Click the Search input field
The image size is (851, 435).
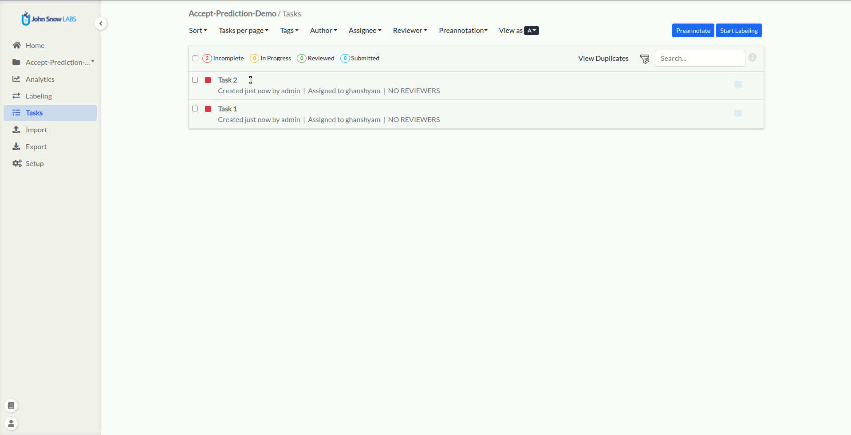[x=700, y=58]
